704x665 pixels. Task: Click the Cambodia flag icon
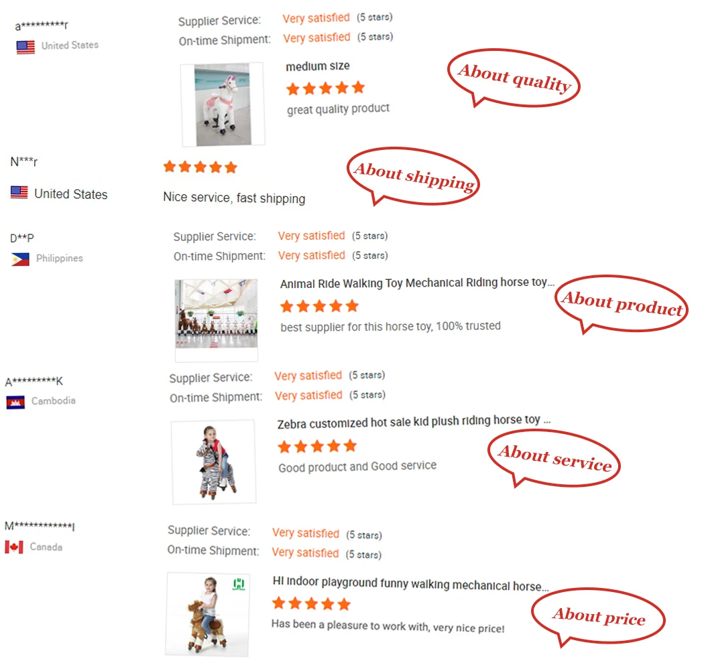pyautogui.click(x=15, y=402)
